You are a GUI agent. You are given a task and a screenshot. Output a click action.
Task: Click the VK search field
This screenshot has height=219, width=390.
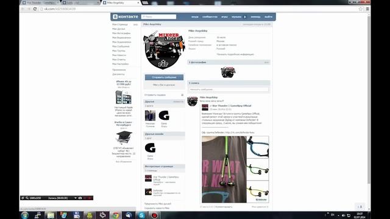coord(158,16)
